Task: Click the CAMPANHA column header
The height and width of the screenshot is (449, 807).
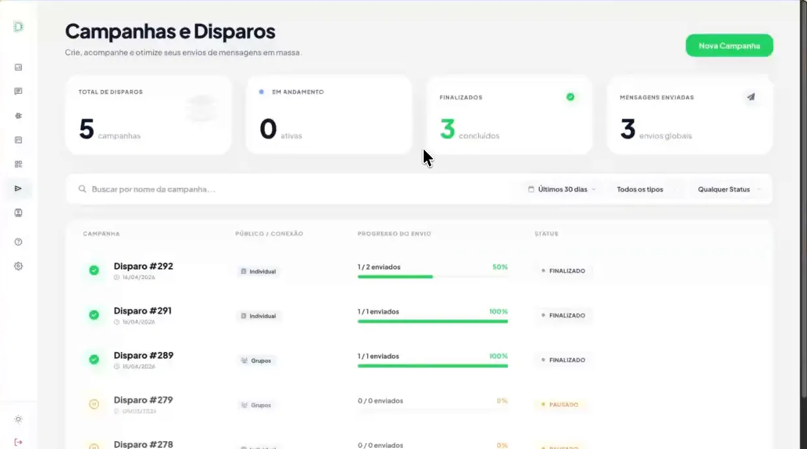Action: pyautogui.click(x=101, y=234)
